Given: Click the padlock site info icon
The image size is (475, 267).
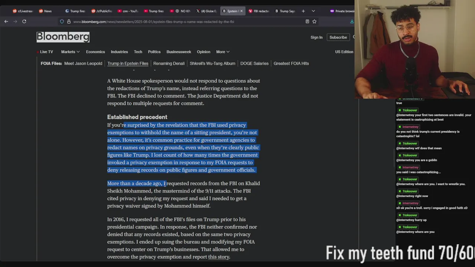Looking at the screenshot, I should click(69, 22).
